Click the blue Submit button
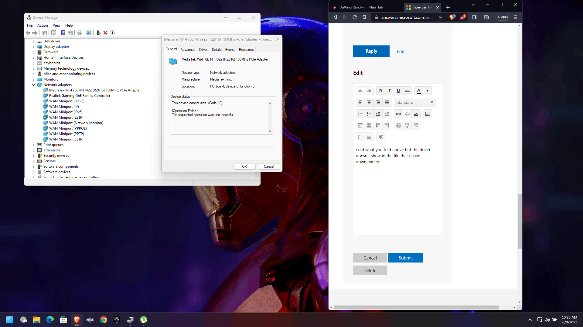Image resolution: width=583 pixels, height=327 pixels. pos(405,258)
